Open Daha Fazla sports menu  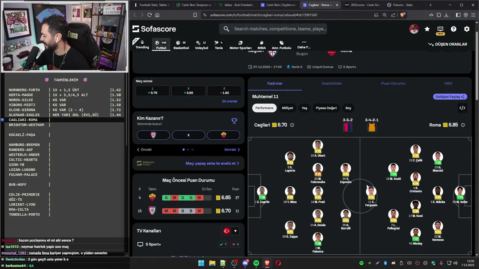303,44
